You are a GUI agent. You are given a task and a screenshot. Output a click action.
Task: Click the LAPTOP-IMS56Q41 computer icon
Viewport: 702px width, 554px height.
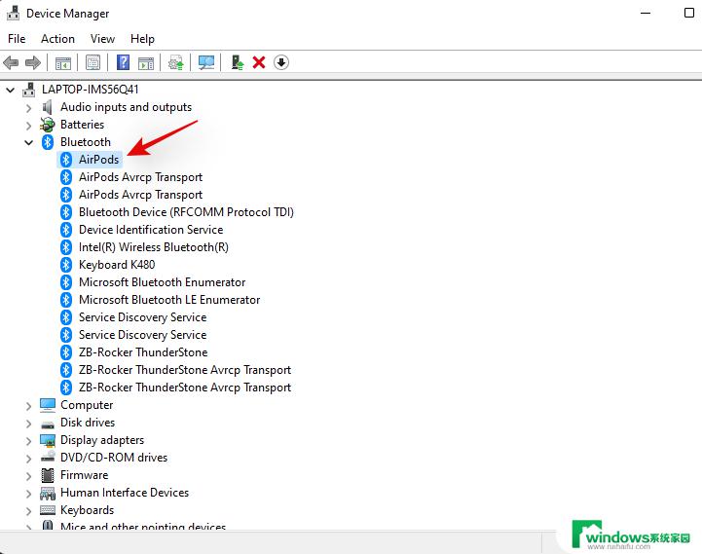28,90
